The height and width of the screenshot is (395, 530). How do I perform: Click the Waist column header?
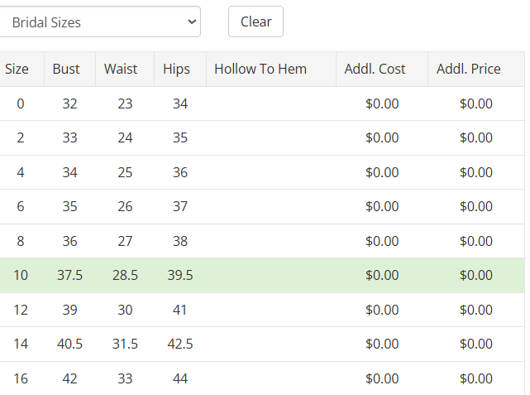point(121,70)
